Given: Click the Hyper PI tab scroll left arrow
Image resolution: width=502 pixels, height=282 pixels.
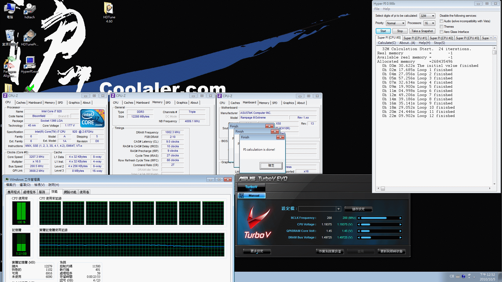Looking at the screenshot, I should [x=491, y=38].
